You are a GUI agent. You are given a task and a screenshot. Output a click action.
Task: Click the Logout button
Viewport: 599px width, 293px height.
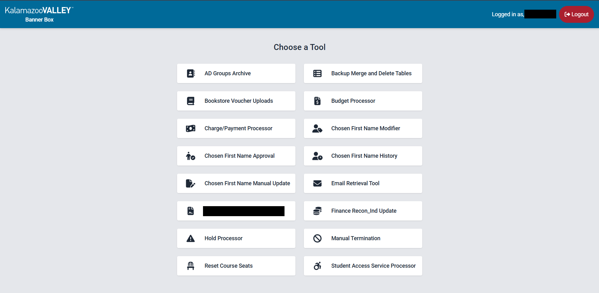(x=576, y=14)
